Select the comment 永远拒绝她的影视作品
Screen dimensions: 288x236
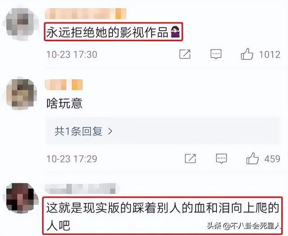(113, 32)
